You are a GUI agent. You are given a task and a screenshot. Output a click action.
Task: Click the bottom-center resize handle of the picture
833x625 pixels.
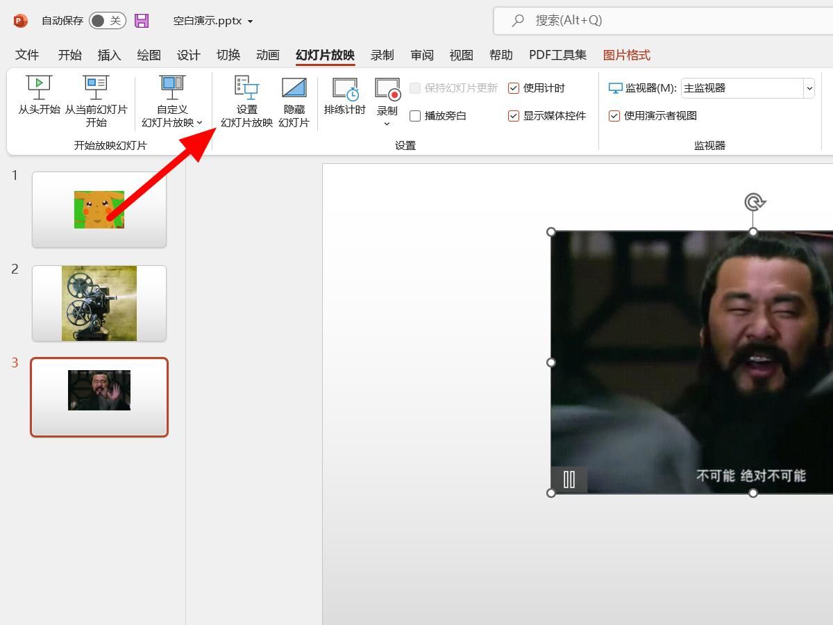pyautogui.click(x=753, y=493)
